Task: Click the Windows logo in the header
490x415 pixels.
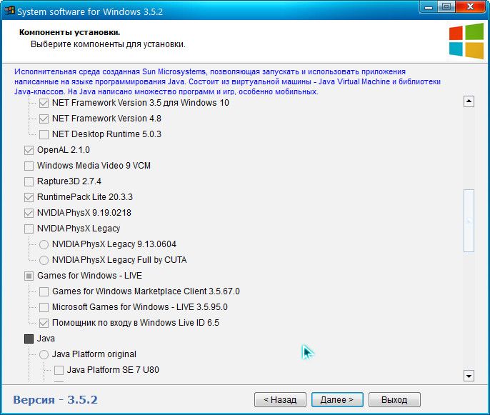Action: click(466, 41)
